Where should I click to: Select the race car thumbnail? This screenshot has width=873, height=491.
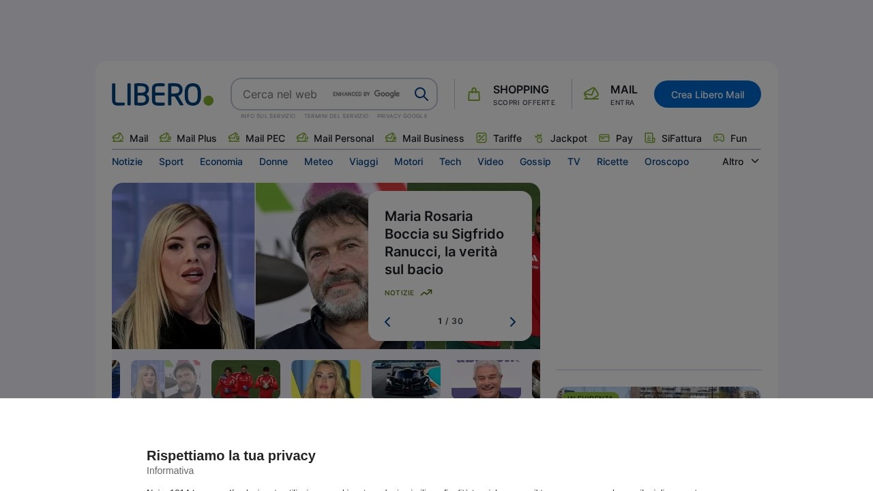[x=406, y=379]
